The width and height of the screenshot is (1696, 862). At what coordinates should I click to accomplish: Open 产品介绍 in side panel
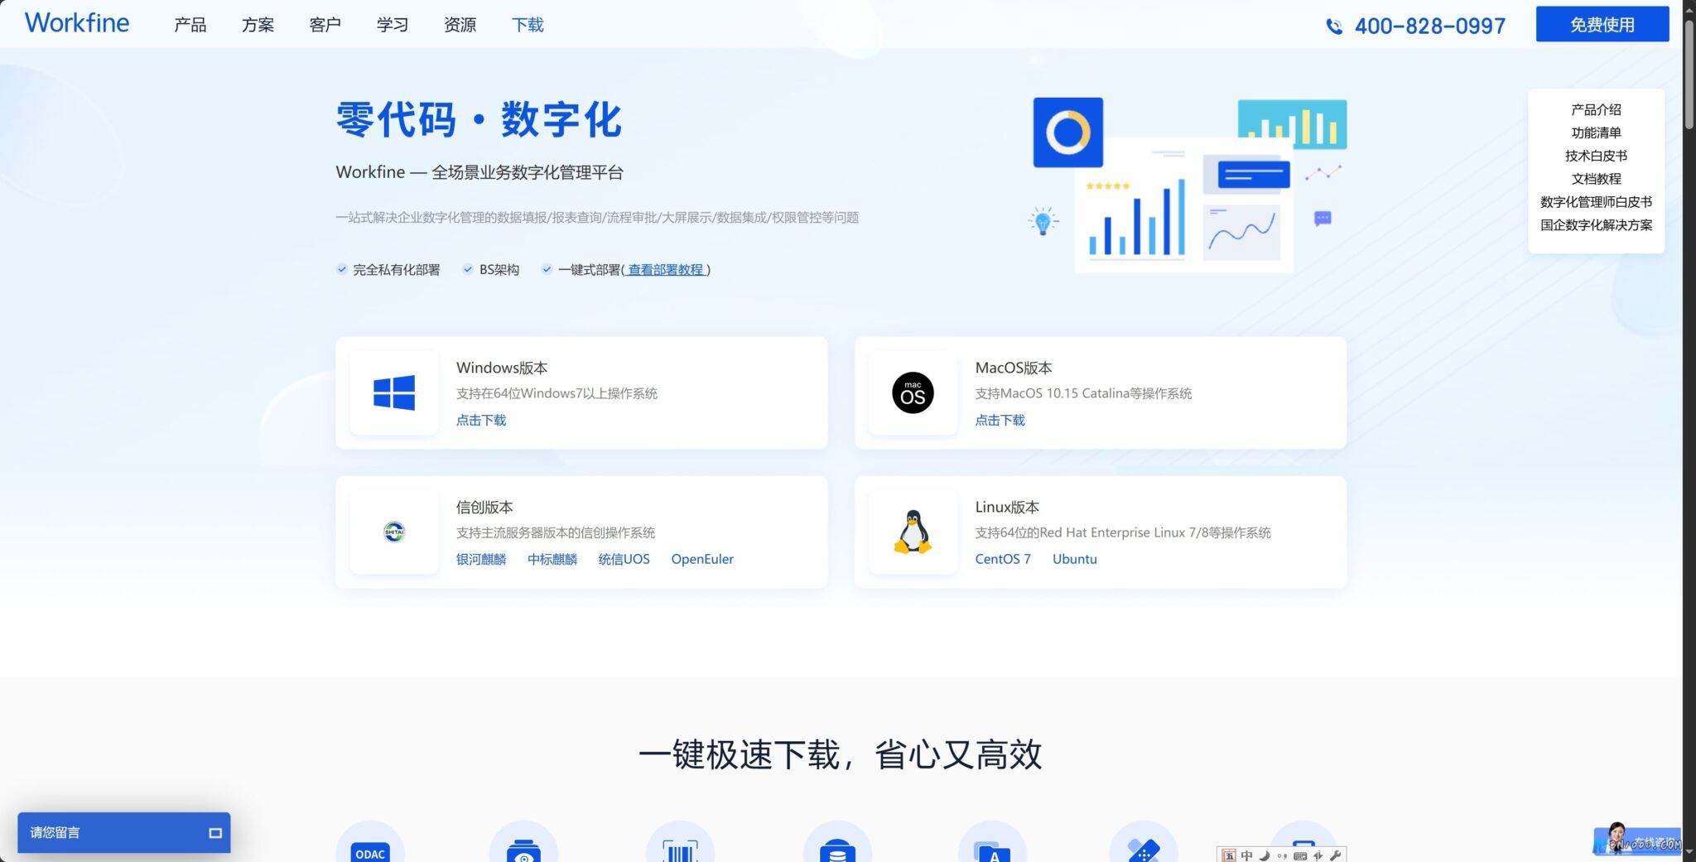1596,109
